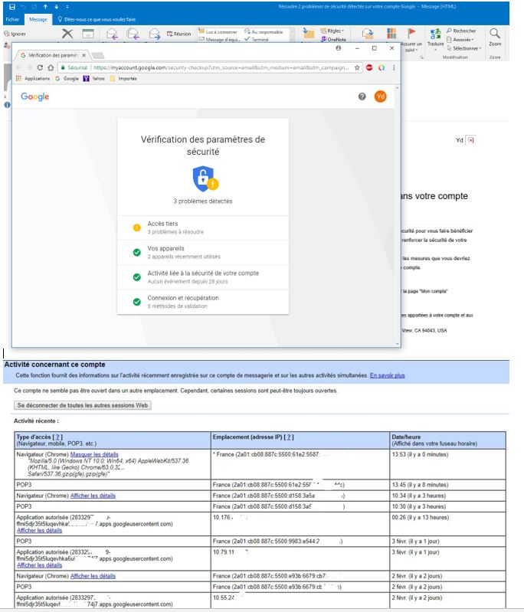Screen dimensions: 524x612
Task: Open the Sélectionner dropdown
Action: (x=464, y=48)
